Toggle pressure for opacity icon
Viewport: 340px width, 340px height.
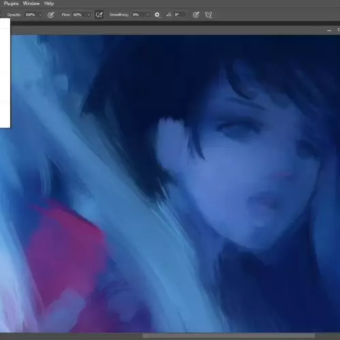tap(51, 15)
